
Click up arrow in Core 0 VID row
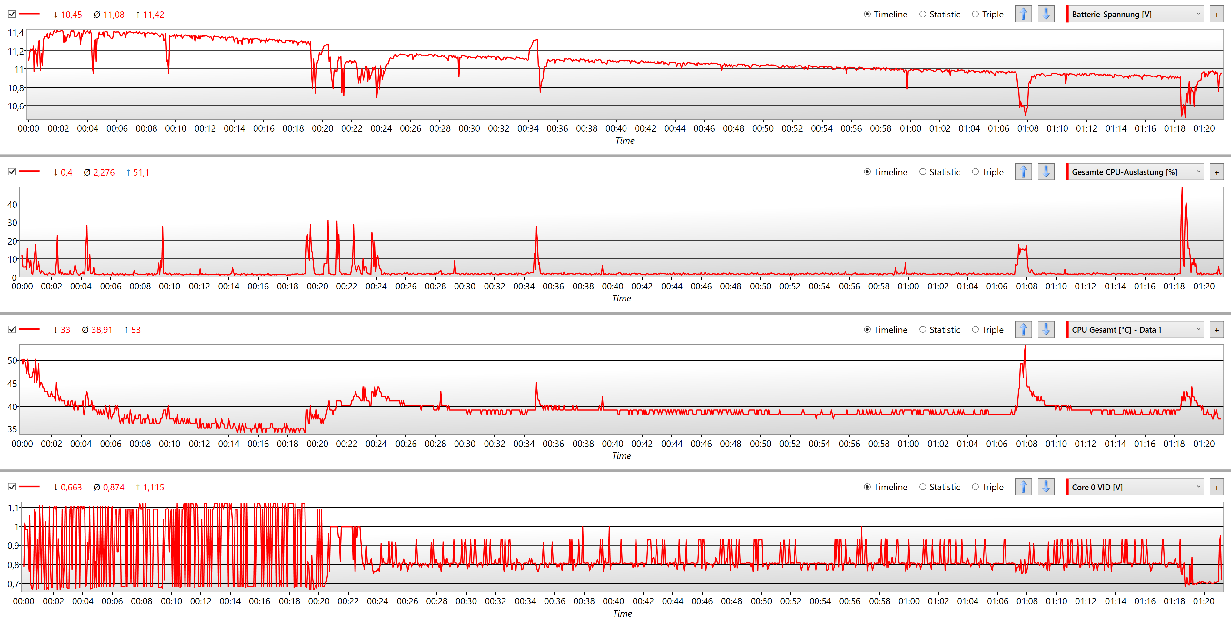click(1023, 487)
